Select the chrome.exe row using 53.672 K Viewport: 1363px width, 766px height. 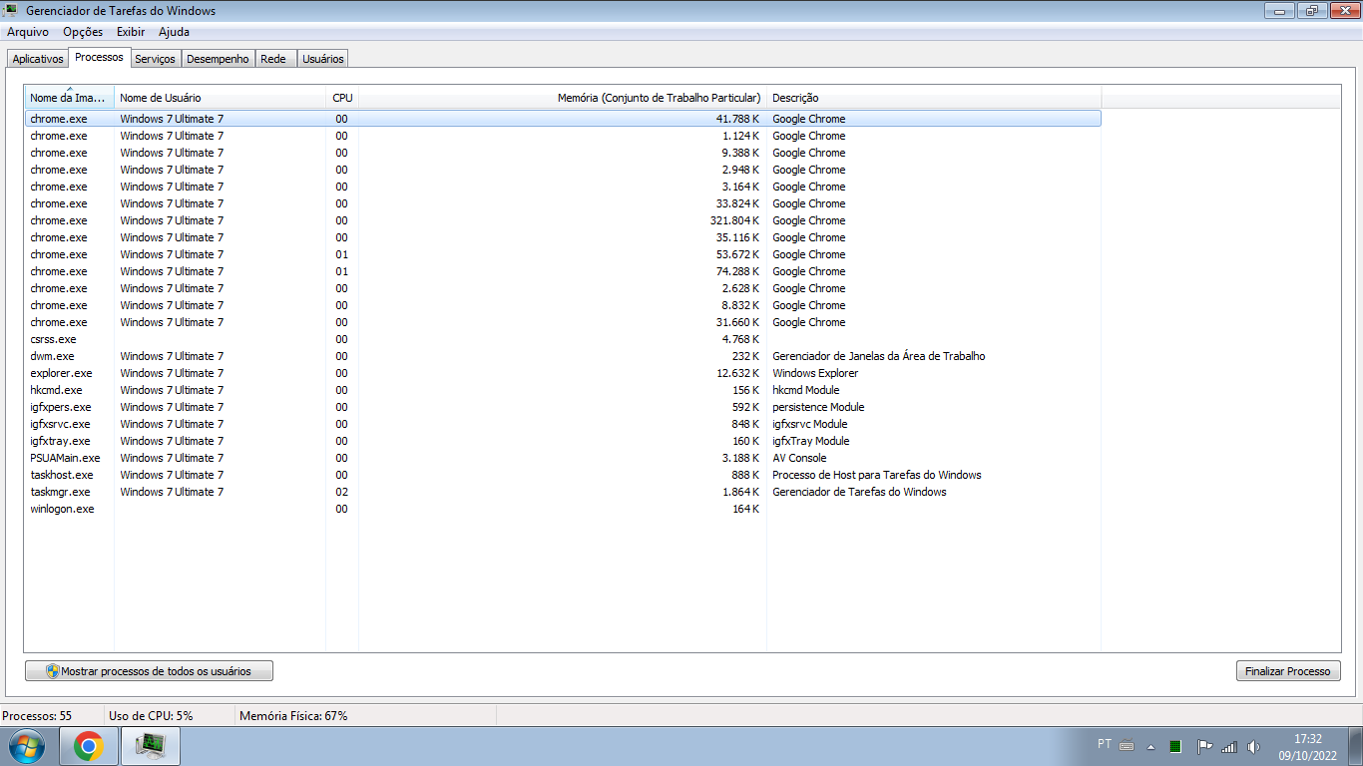563,254
